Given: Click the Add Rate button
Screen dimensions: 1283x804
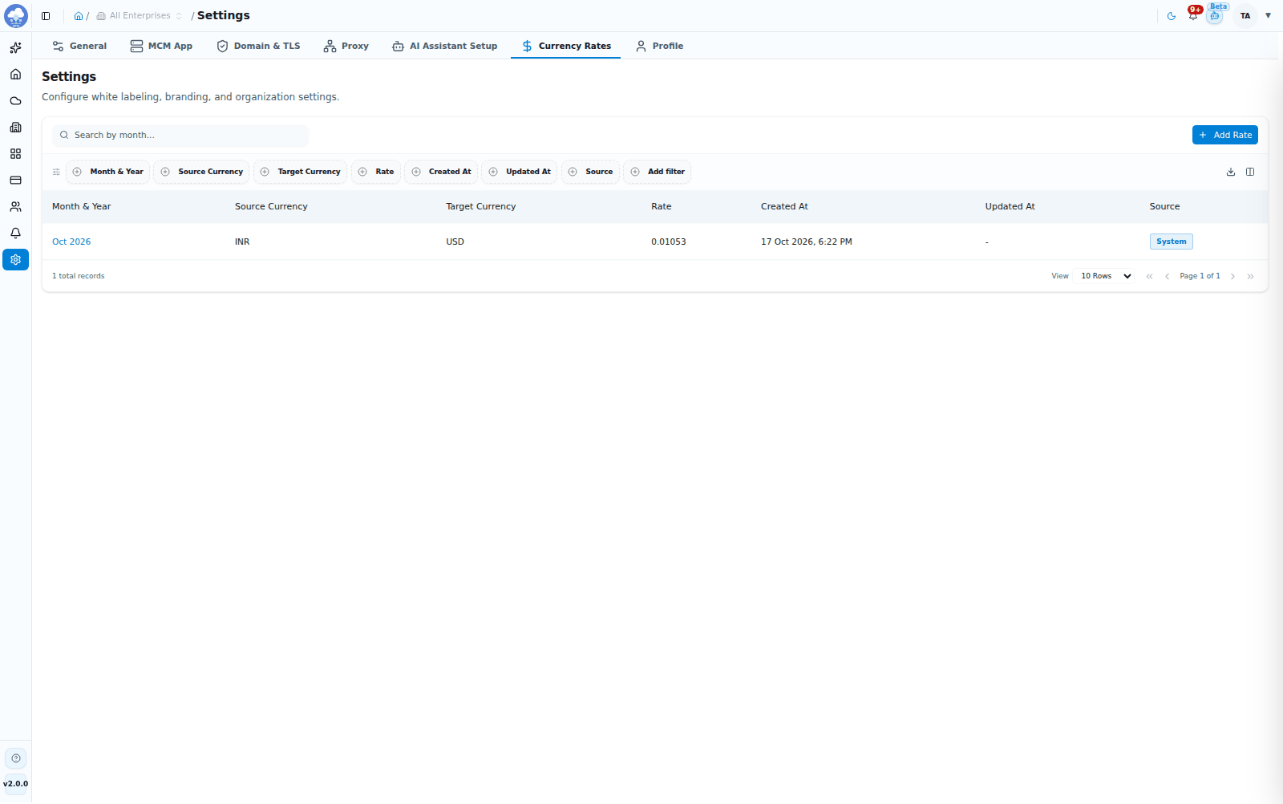Looking at the screenshot, I should [1224, 135].
